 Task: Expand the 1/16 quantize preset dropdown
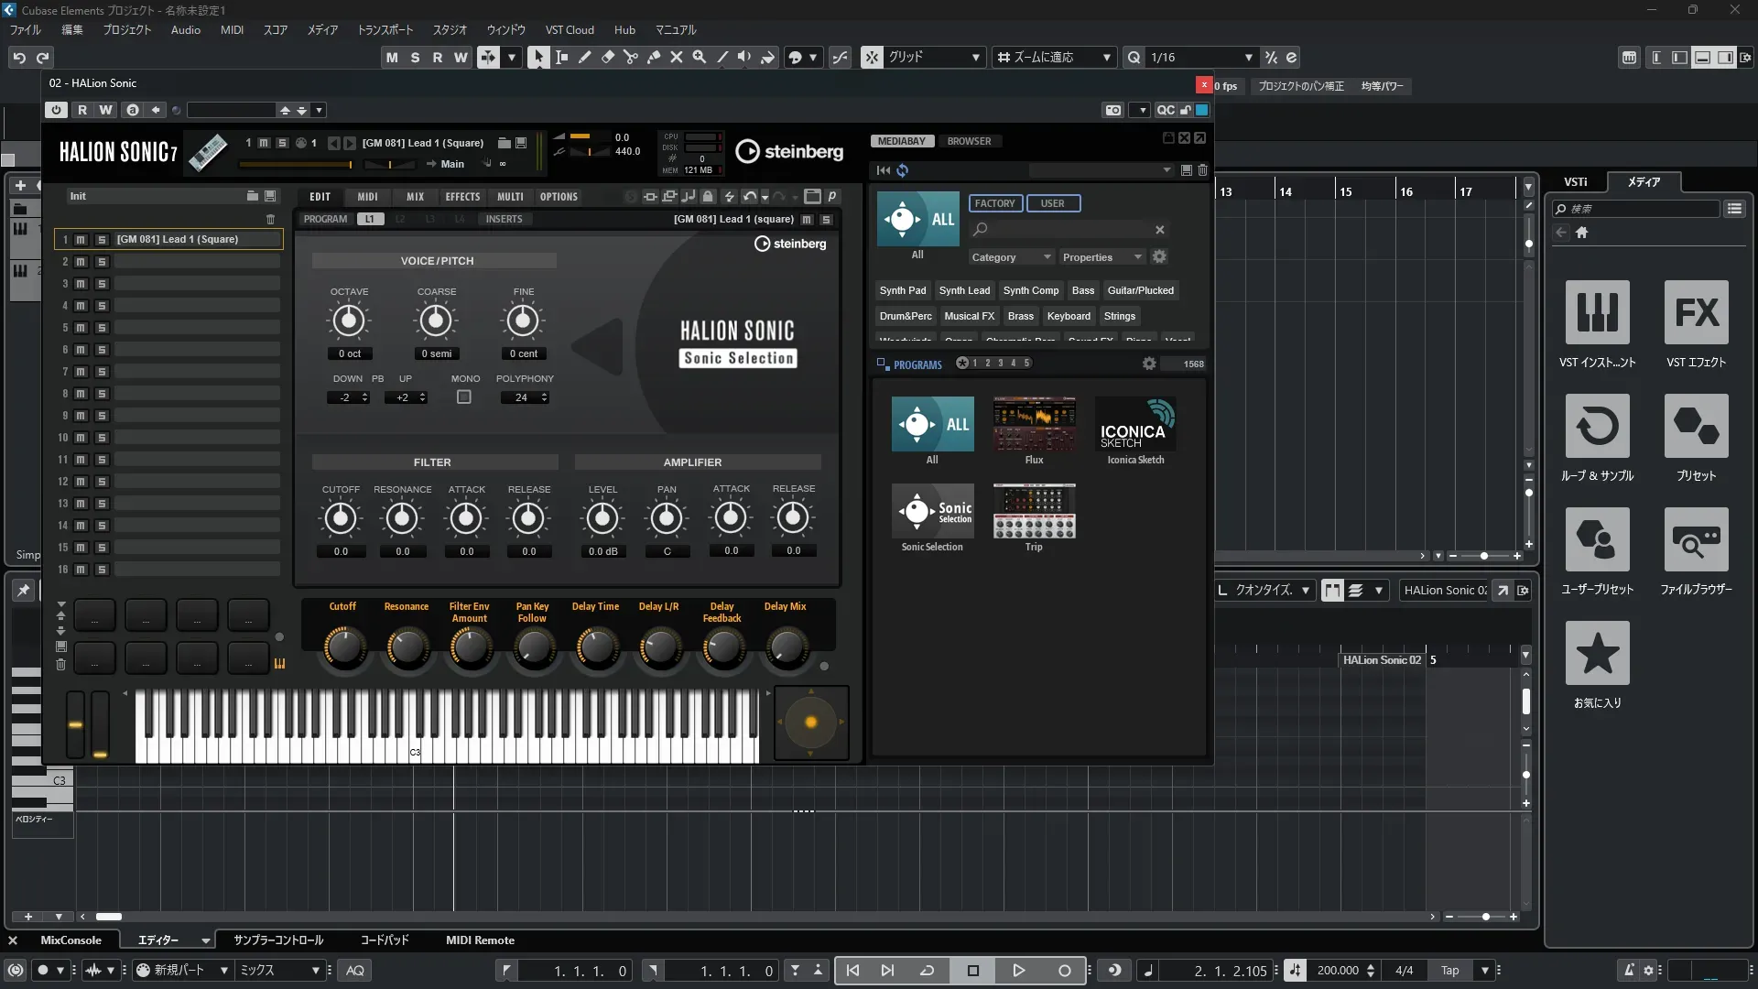[1248, 57]
